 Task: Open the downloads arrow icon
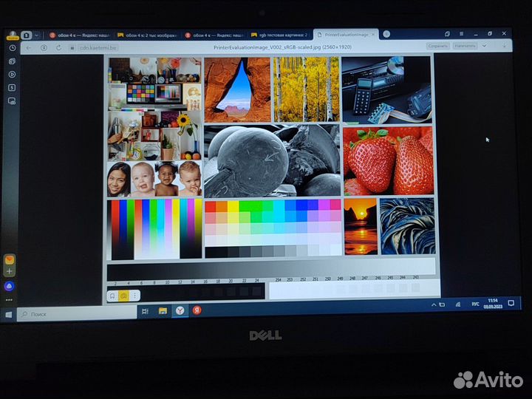504,45
